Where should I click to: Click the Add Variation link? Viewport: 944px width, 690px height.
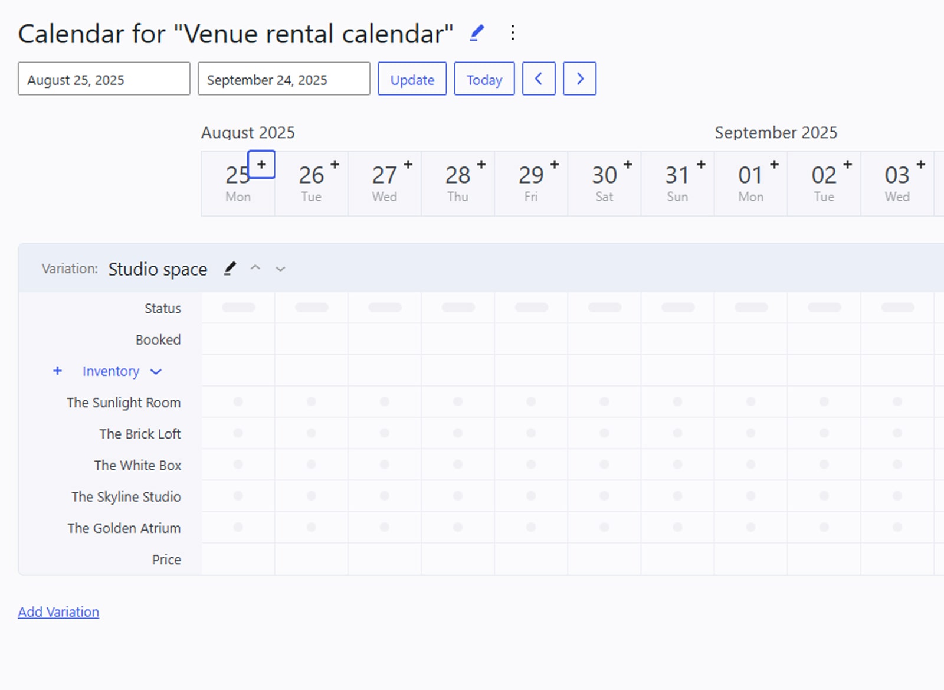(58, 612)
